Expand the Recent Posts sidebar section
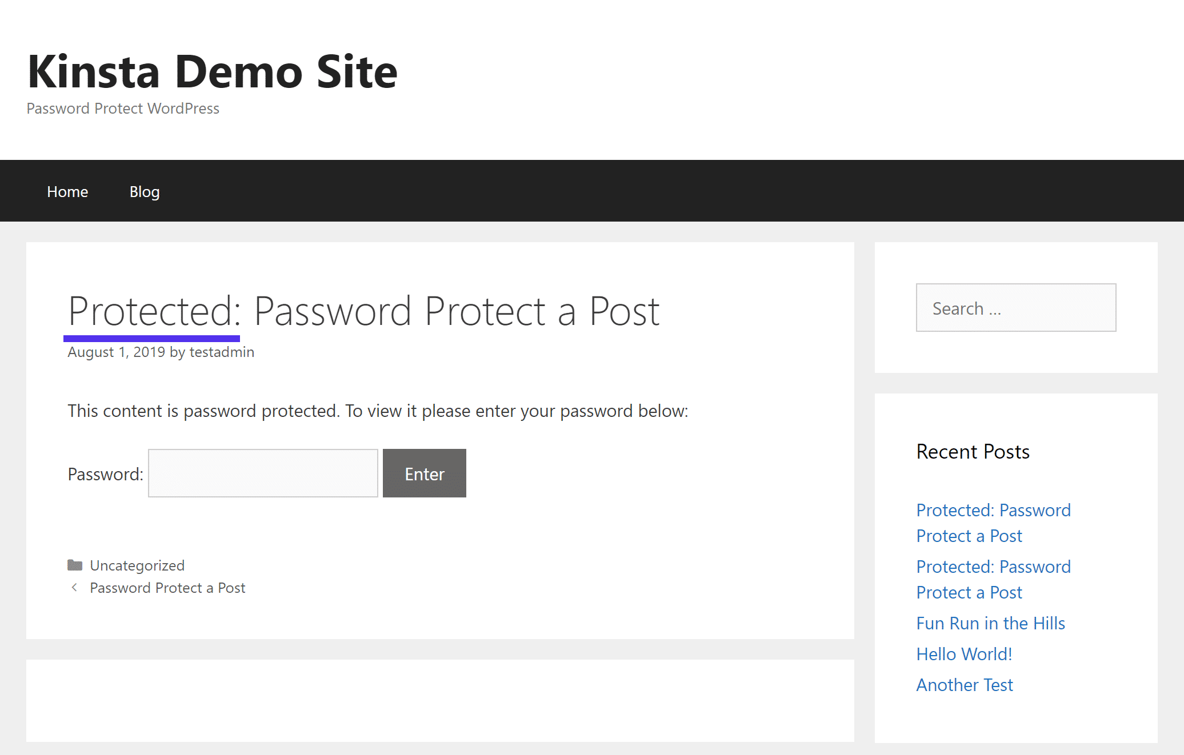The height and width of the screenshot is (755, 1184). coord(974,451)
